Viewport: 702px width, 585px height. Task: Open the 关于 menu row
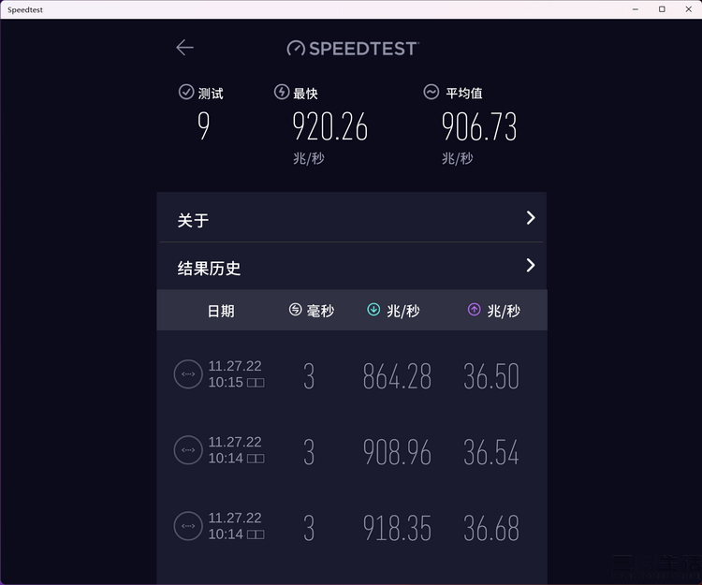coord(351,217)
